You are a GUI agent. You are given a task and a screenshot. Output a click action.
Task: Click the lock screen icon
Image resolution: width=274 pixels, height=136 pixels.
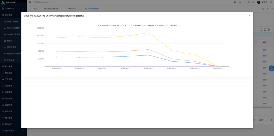(249, 2)
